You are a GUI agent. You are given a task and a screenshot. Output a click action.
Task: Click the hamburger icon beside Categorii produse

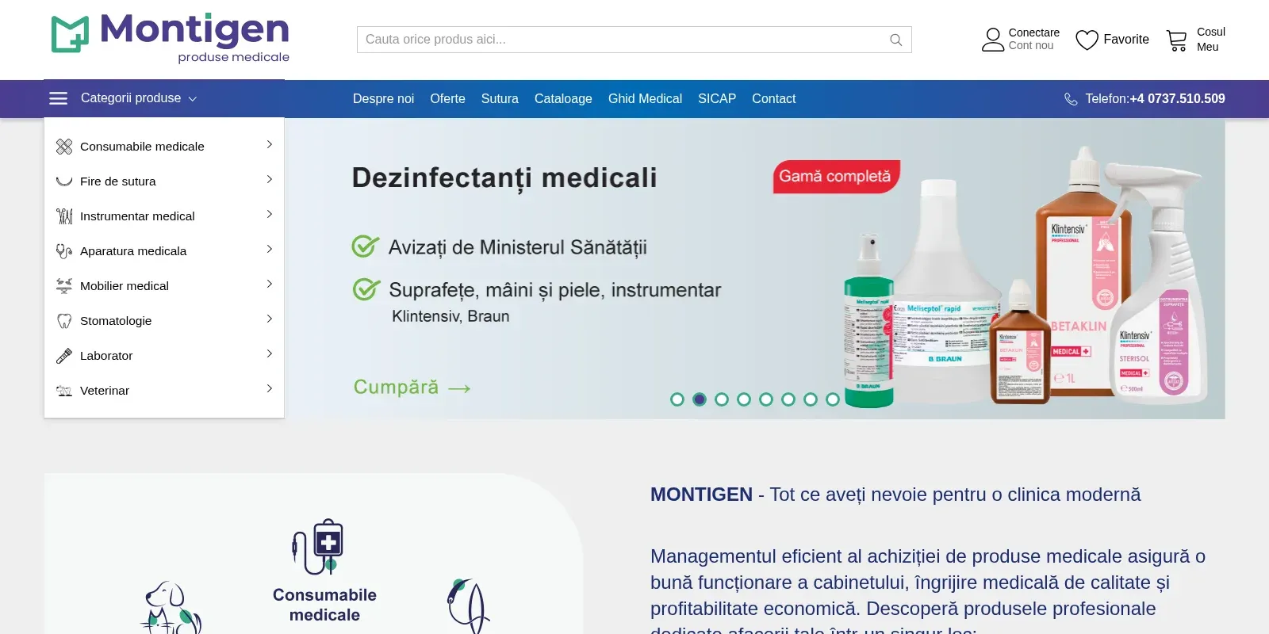pyautogui.click(x=59, y=98)
